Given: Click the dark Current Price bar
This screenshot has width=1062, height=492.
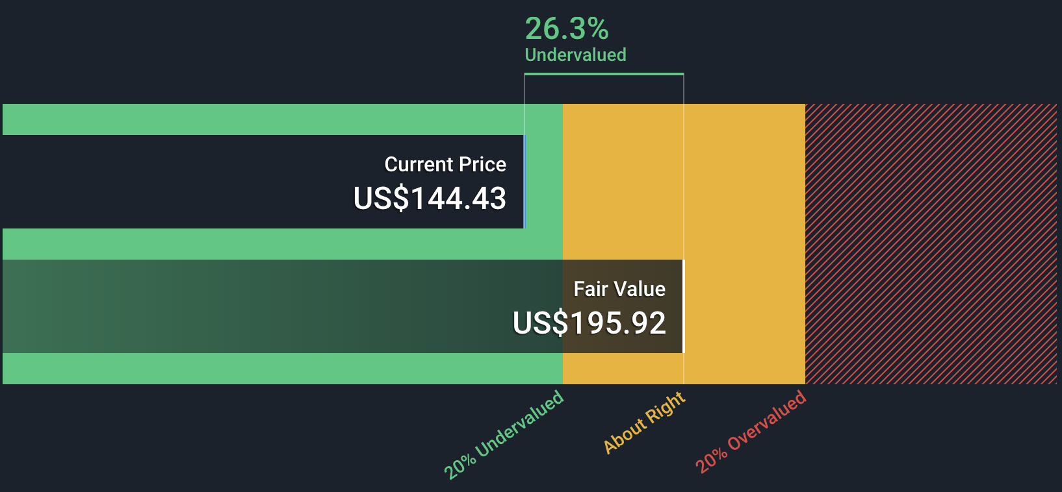Looking at the screenshot, I should click(x=195, y=182).
